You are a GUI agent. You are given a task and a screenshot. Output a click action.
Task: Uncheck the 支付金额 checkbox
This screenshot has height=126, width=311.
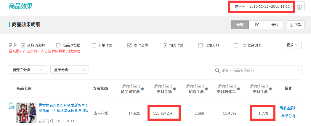click(x=129, y=45)
